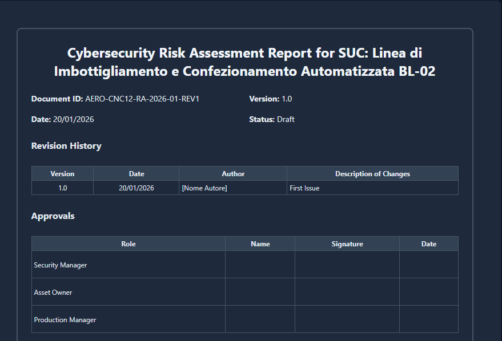The image size is (502, 341).
Task: Select the [Nome Autore] author cell
Action: coord(204,188)
